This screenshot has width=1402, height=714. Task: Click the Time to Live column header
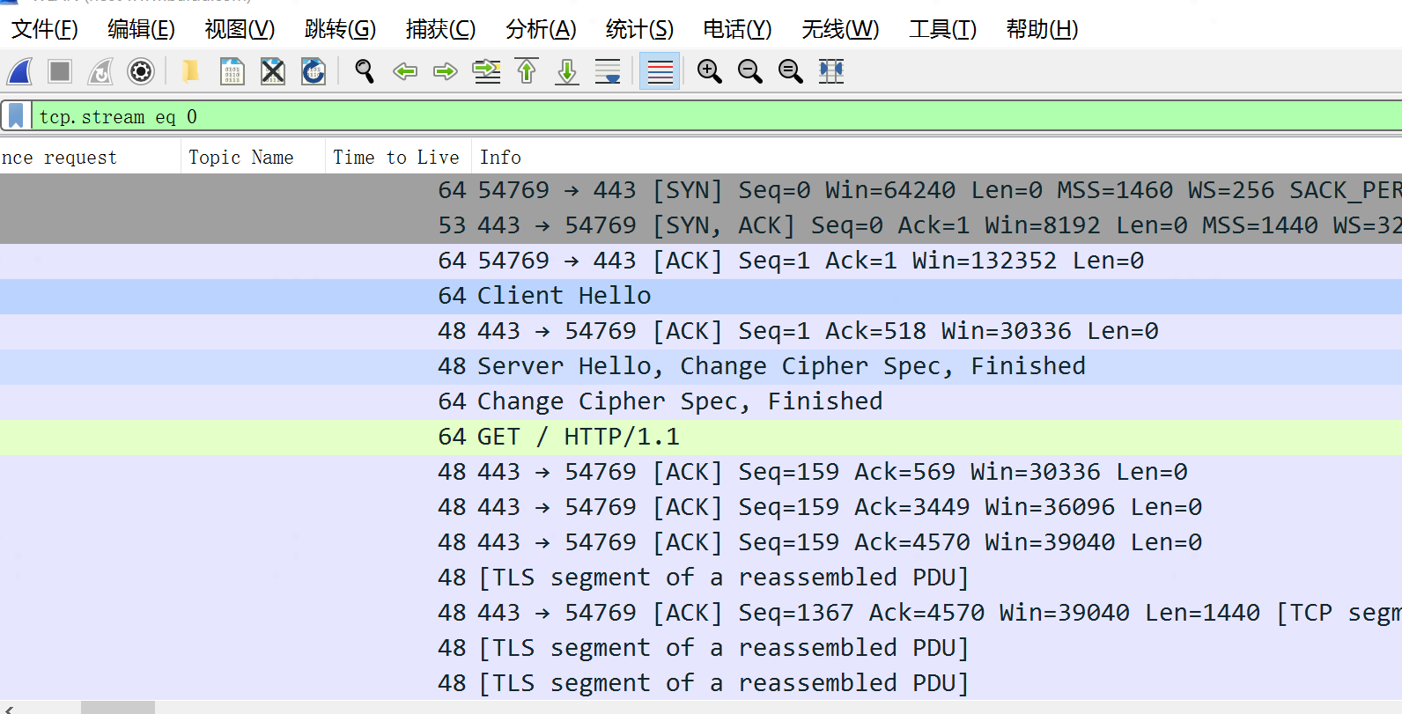(396, 158)
